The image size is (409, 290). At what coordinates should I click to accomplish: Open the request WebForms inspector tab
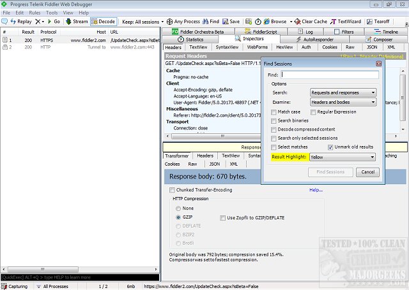[x=257, y=47]
